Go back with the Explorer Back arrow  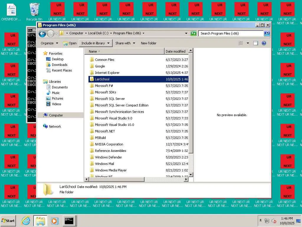coord(42,34)
